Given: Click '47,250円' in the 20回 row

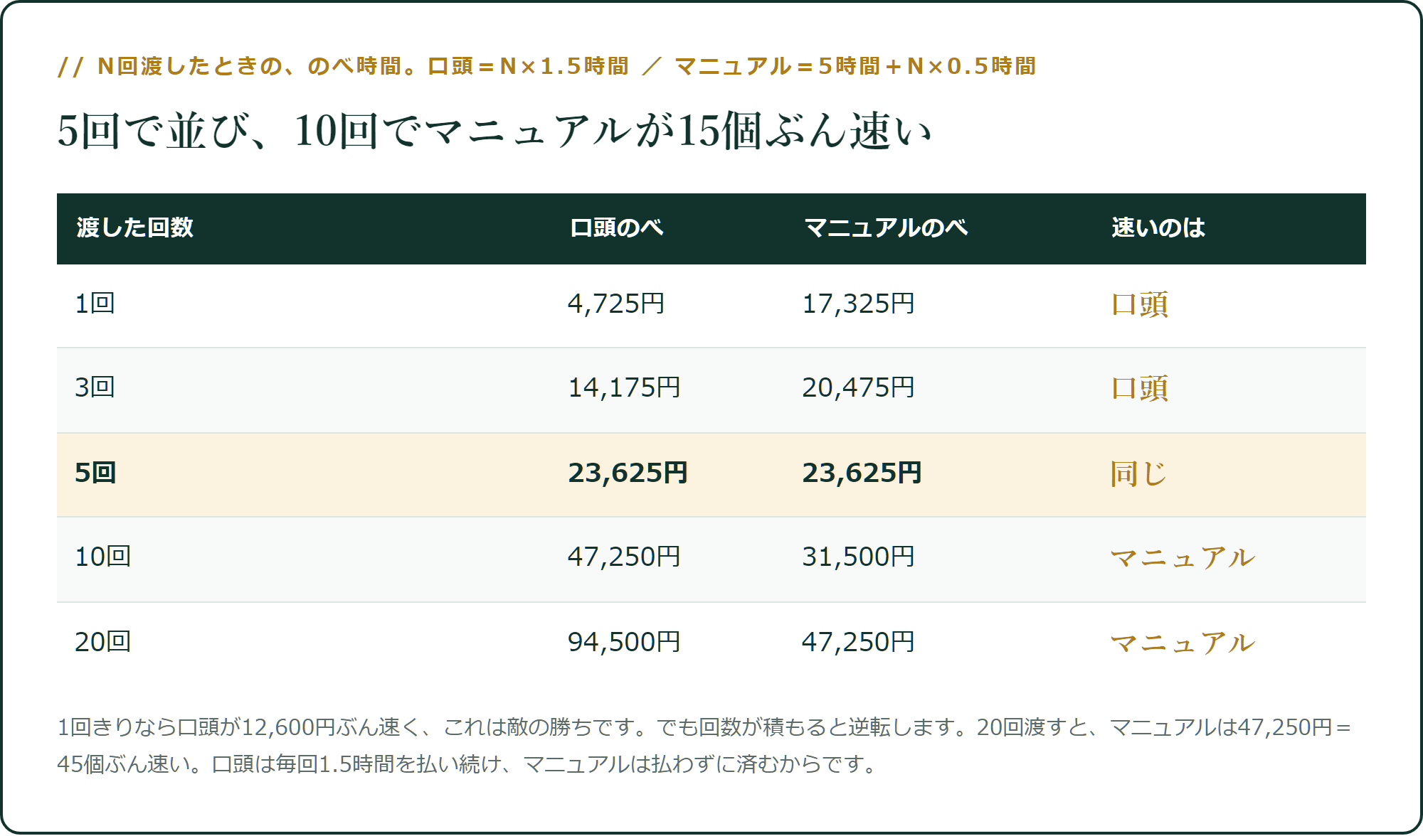Looking at the screenshot, I should pos(858,642).
